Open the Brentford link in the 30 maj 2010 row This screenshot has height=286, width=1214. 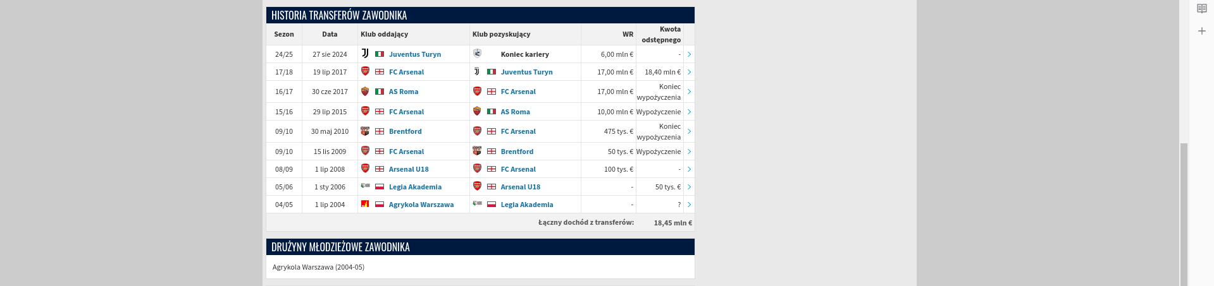(405, 131)
